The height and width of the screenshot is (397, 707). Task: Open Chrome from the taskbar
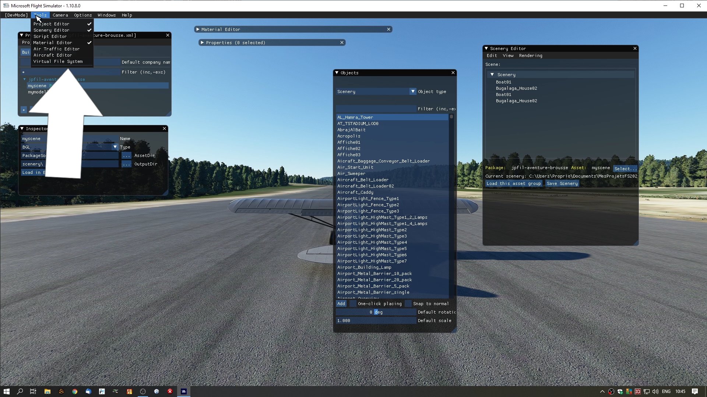click(75, 391)
